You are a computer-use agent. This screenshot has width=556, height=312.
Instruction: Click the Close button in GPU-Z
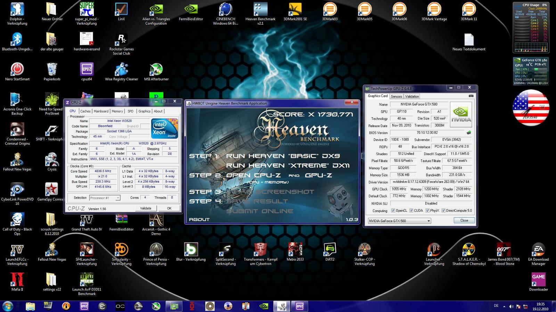tap(464, 220)
